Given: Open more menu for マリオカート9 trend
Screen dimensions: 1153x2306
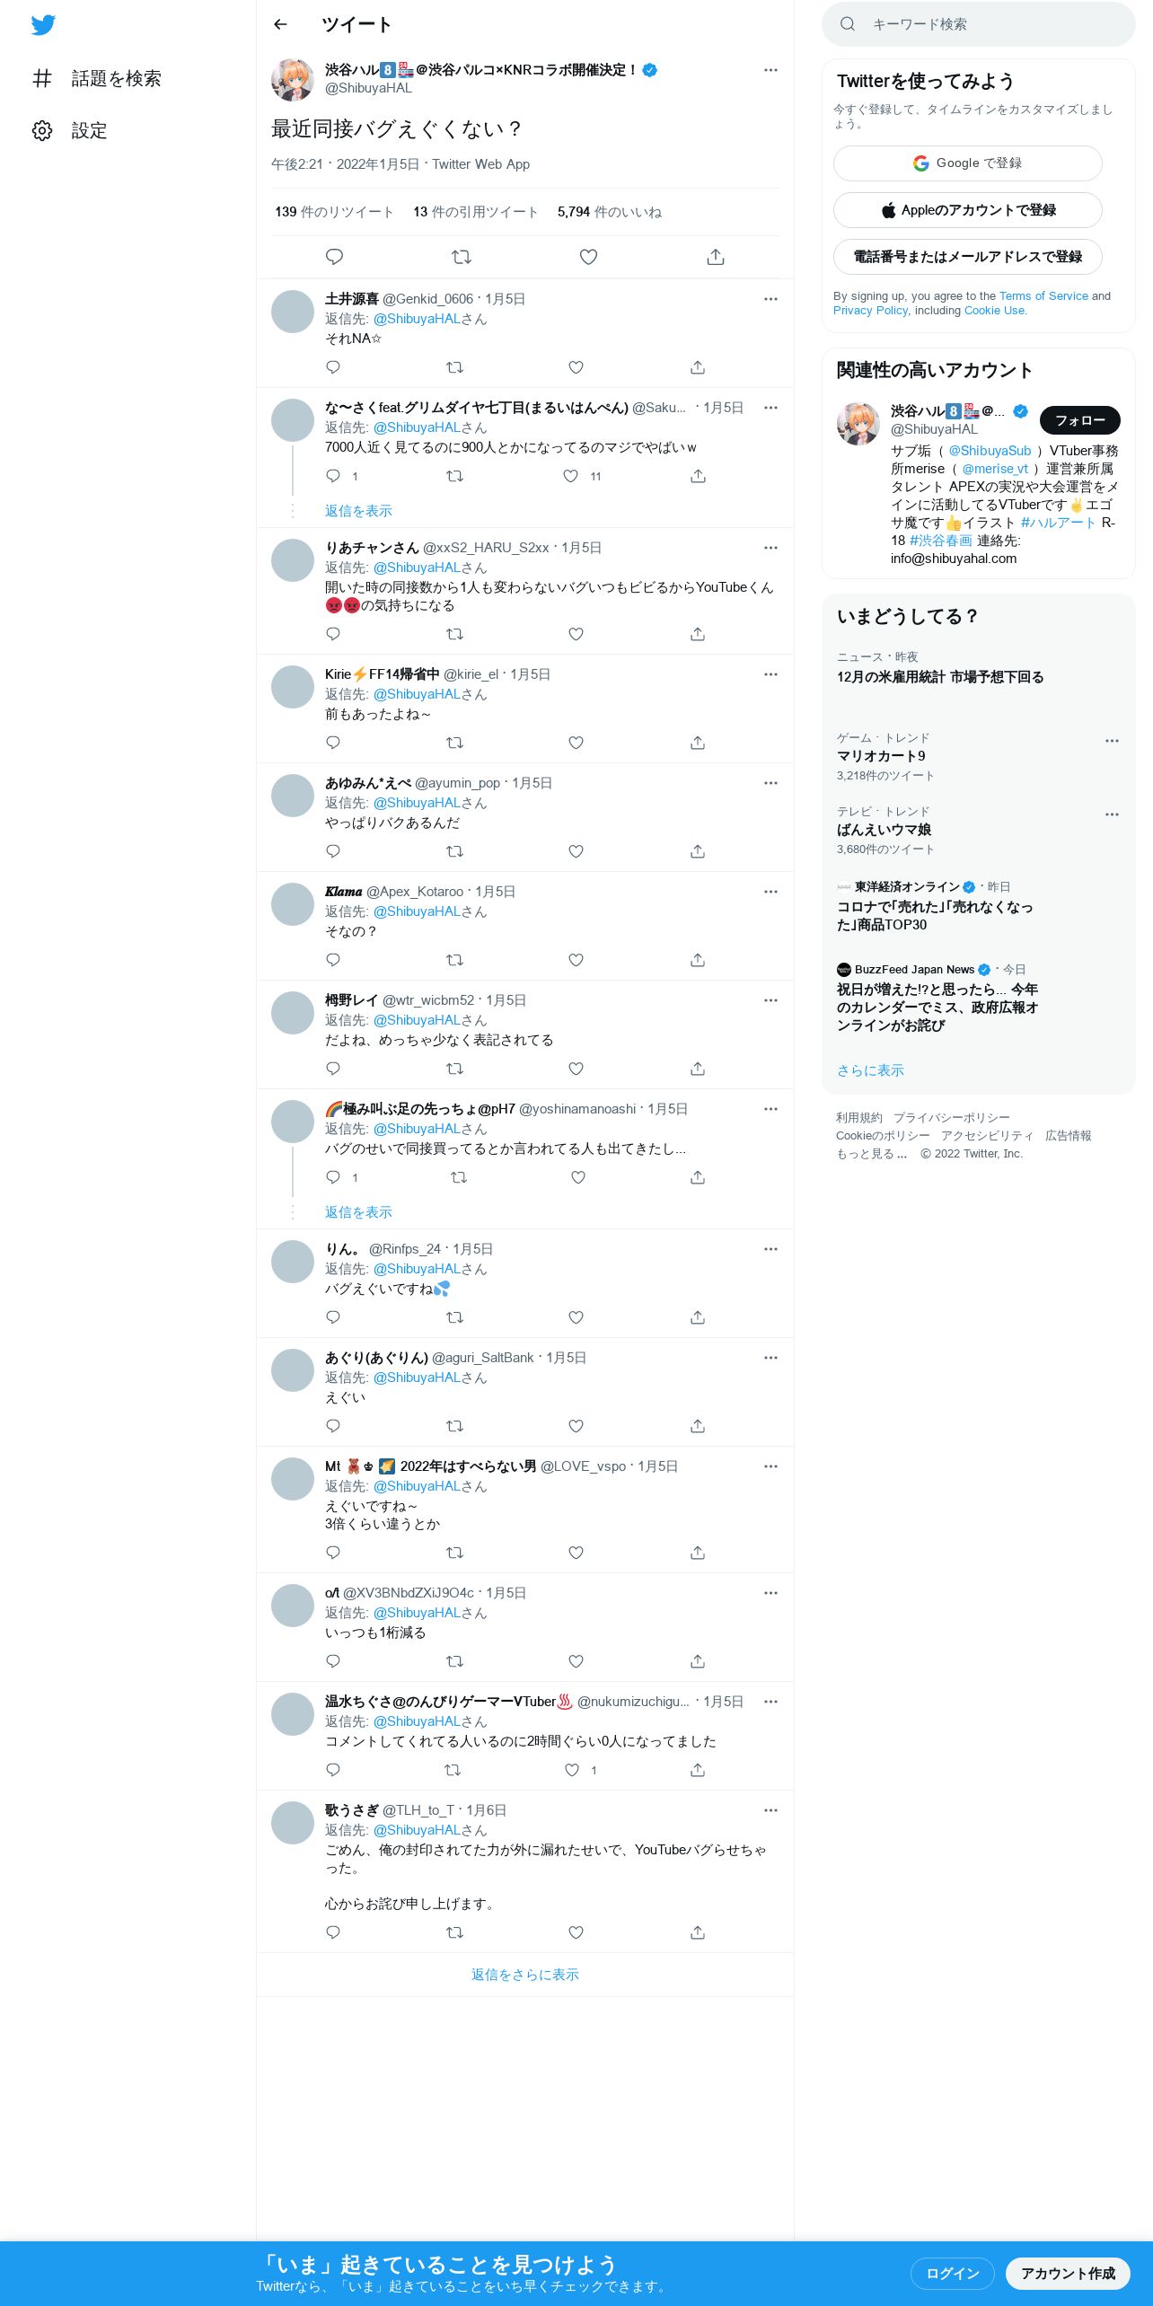Looking at the screenshot, I should coord(1112,741).
